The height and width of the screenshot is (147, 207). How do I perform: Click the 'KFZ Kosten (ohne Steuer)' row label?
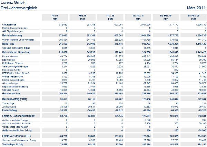16,73
